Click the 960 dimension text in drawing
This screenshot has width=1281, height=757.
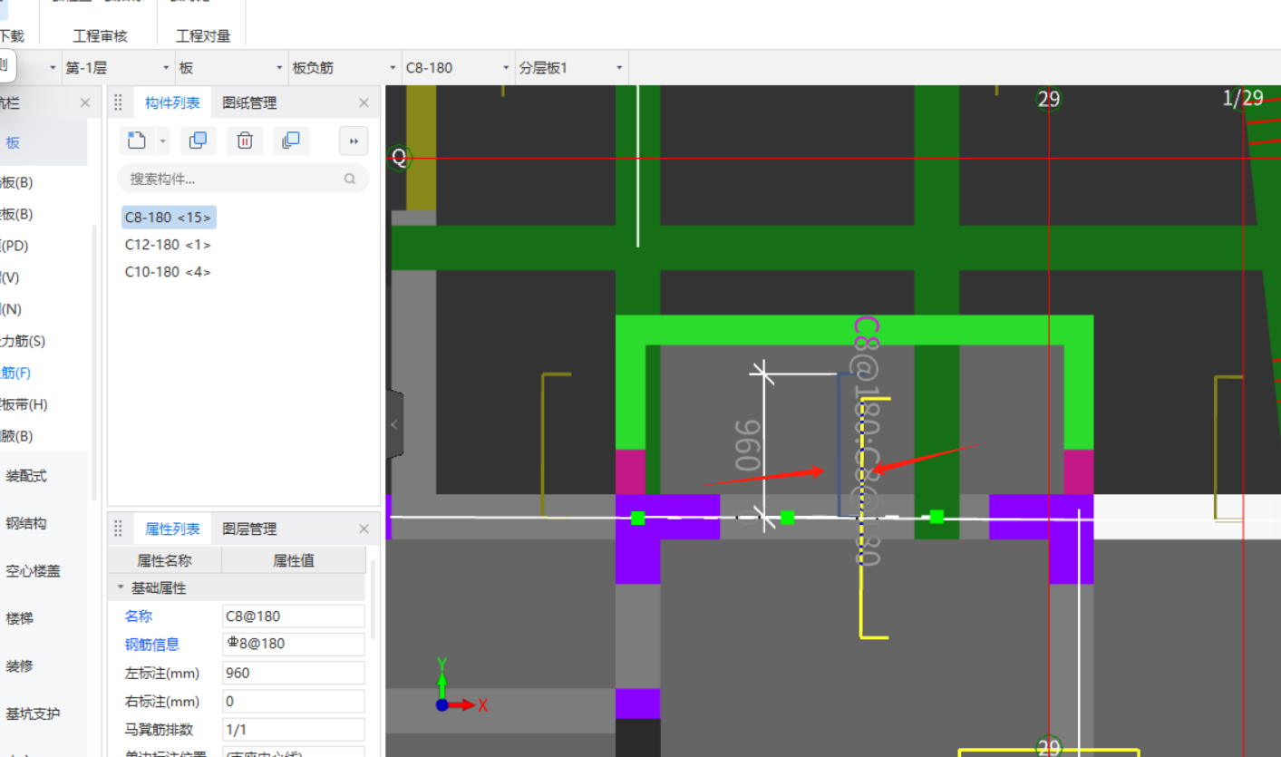(747, 444)
